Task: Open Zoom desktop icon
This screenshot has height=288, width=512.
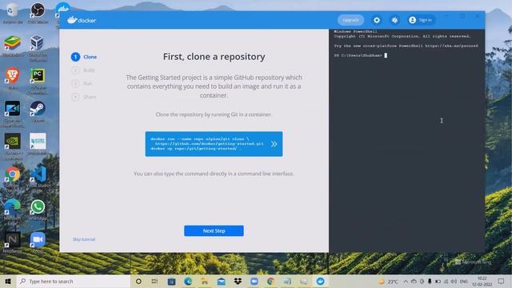Action: (38, 242)
